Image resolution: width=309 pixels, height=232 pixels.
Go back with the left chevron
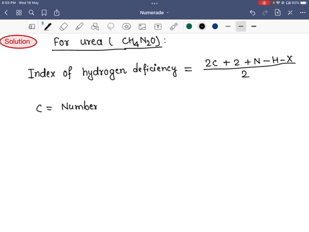click(x=6, y=13)
